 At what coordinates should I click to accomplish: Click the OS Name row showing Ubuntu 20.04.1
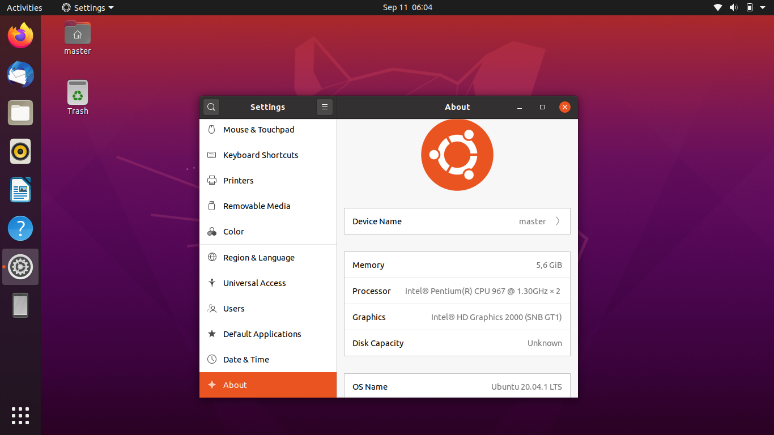(x=457, y=386)
